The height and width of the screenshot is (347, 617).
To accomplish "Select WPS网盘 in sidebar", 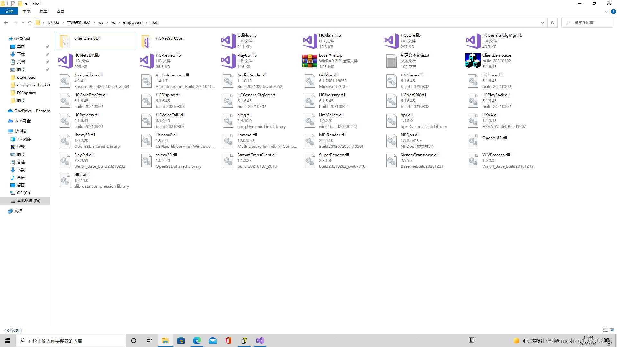I will (22, 121).
